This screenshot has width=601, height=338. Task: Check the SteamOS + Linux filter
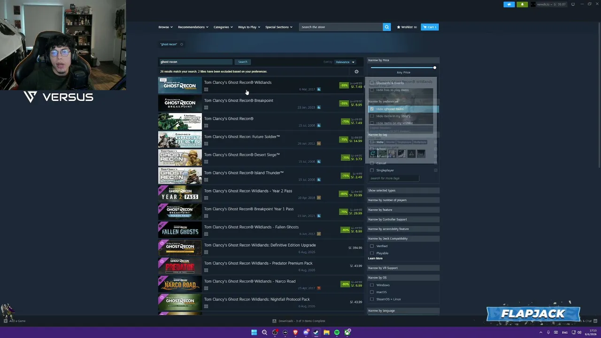pos(372,299)
